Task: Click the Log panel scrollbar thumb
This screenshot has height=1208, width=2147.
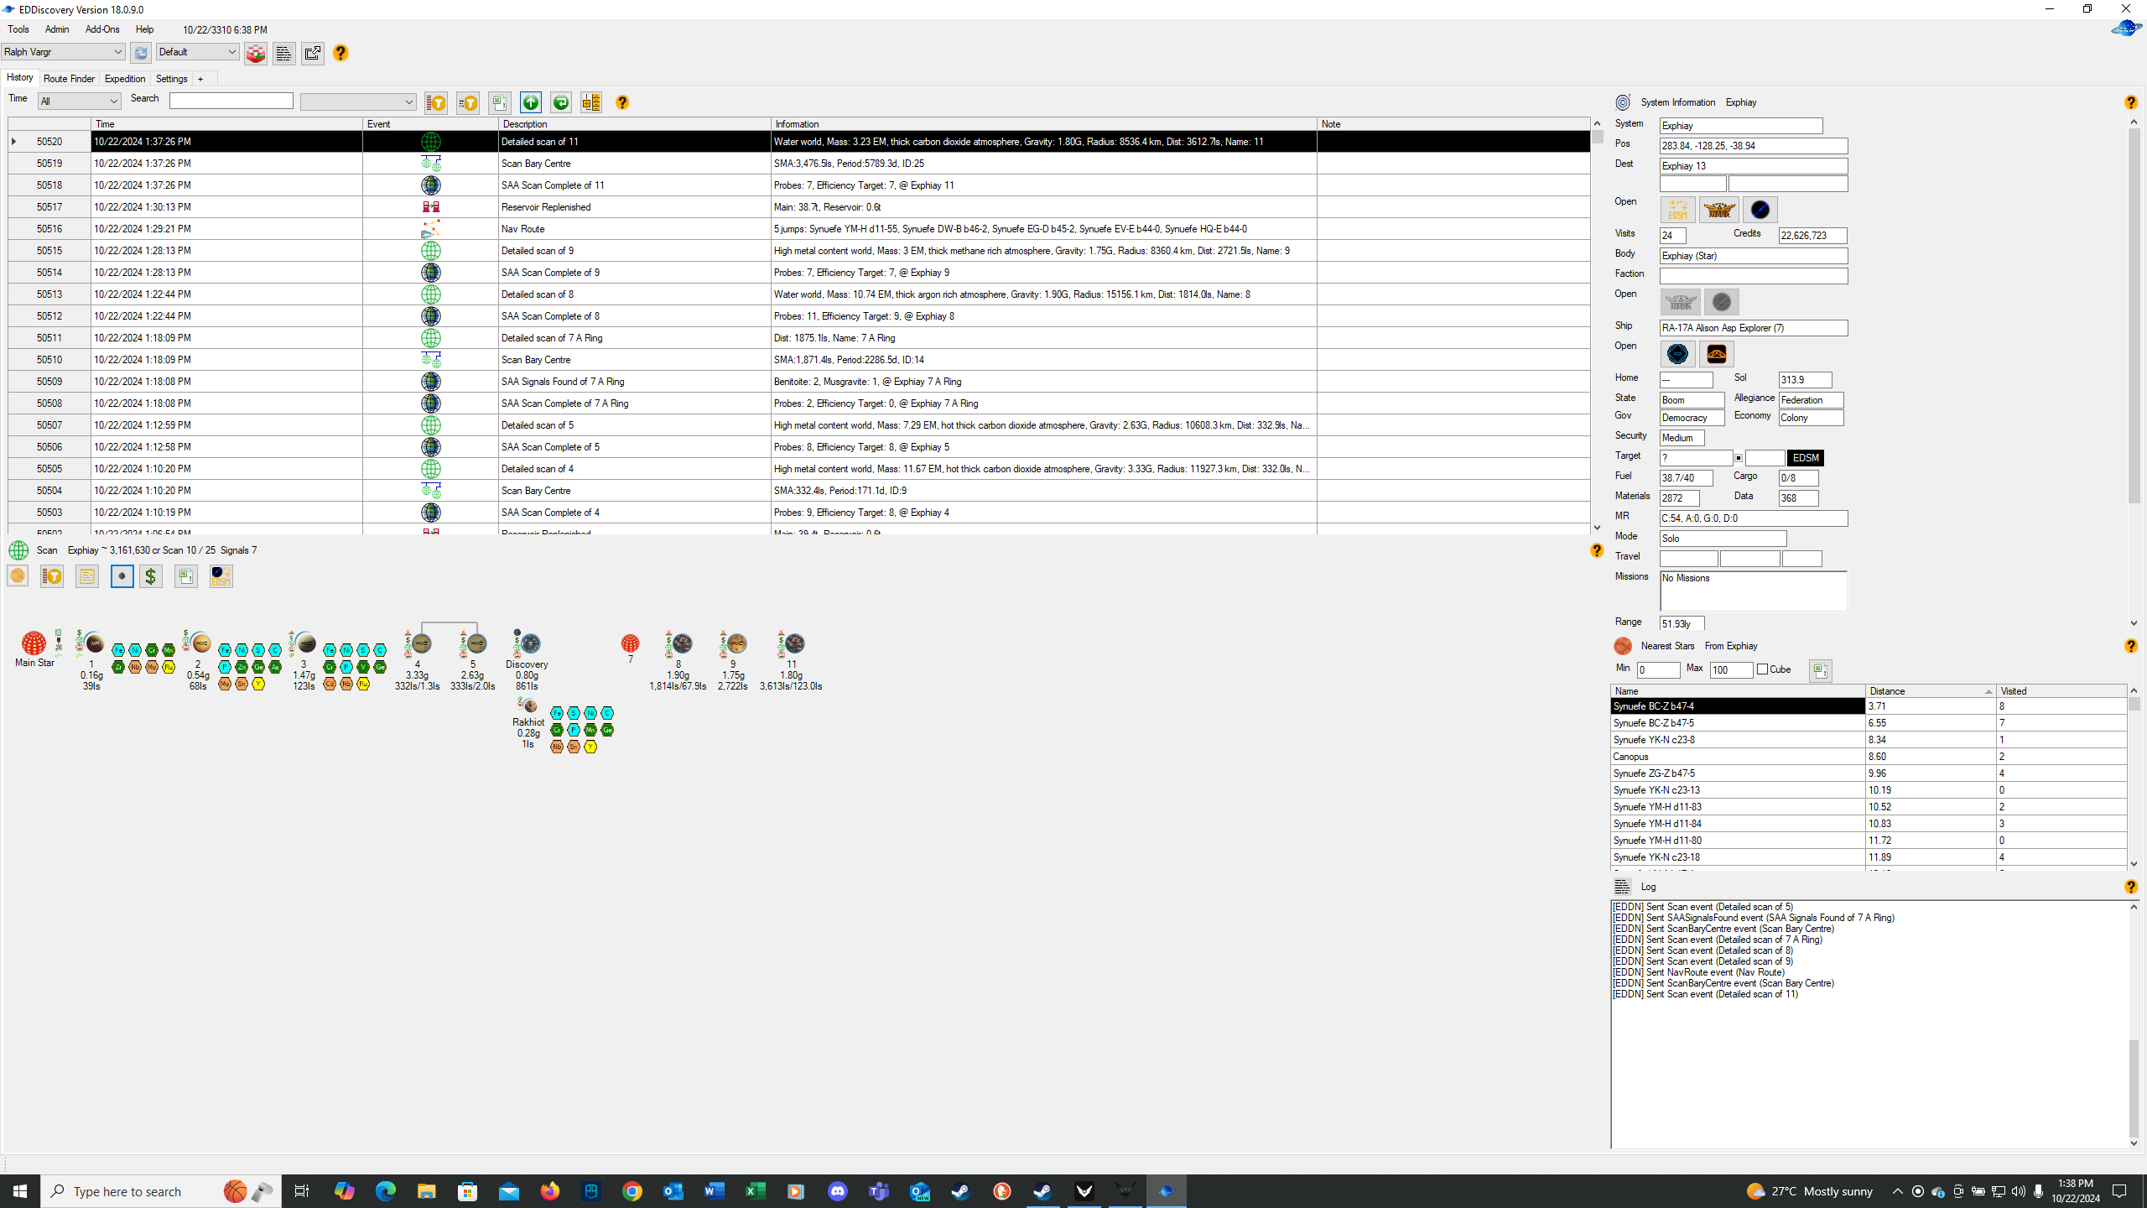Action: 2134,1087
